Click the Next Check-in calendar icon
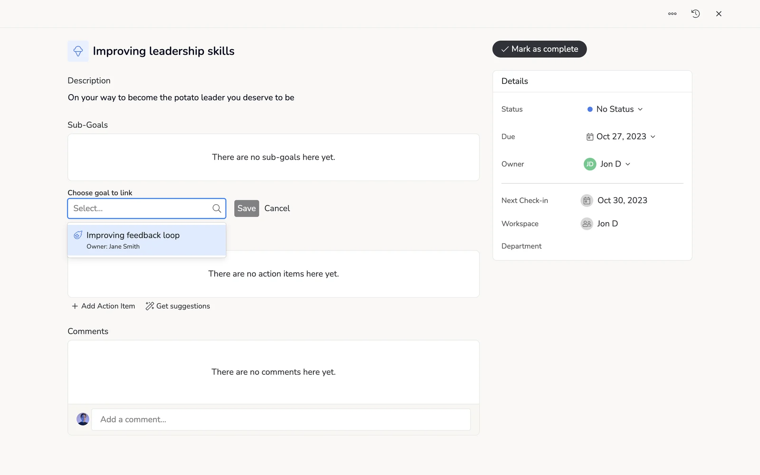 point(587,201)
